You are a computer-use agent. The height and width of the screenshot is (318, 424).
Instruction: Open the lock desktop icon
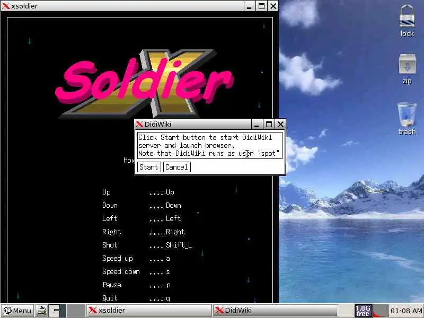(x=407, y=21)
